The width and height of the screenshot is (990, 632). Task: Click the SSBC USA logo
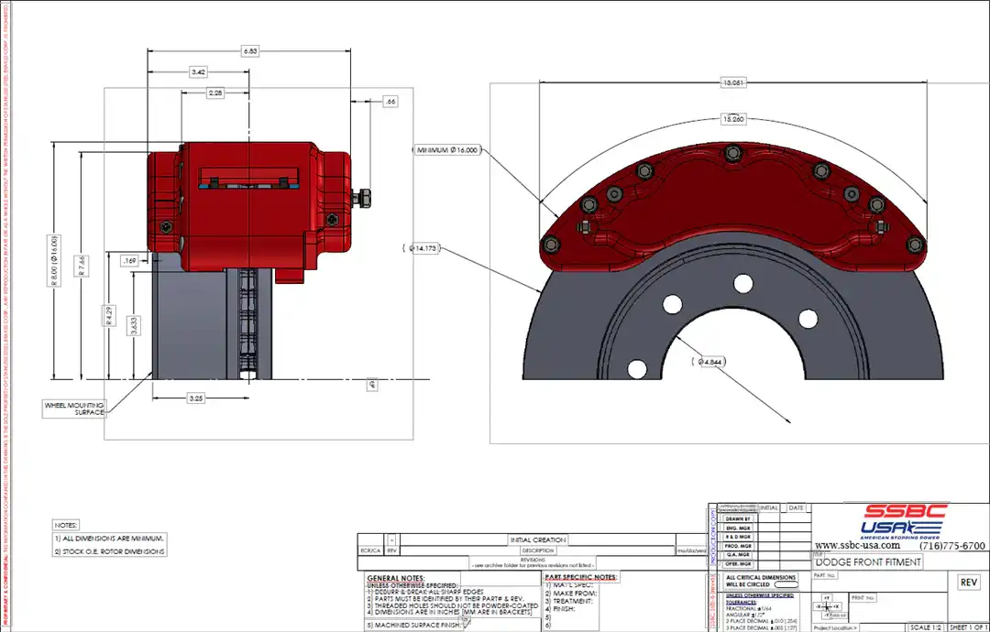(x=902, y=520)
